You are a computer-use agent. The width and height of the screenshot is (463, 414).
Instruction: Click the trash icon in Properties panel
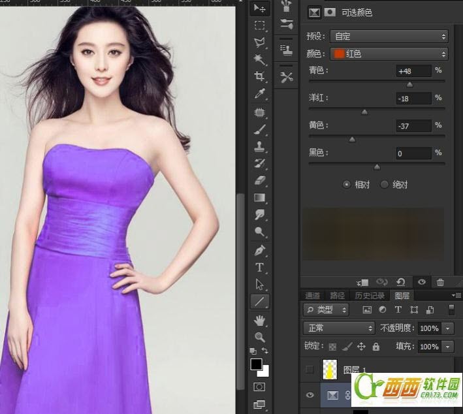440,282
